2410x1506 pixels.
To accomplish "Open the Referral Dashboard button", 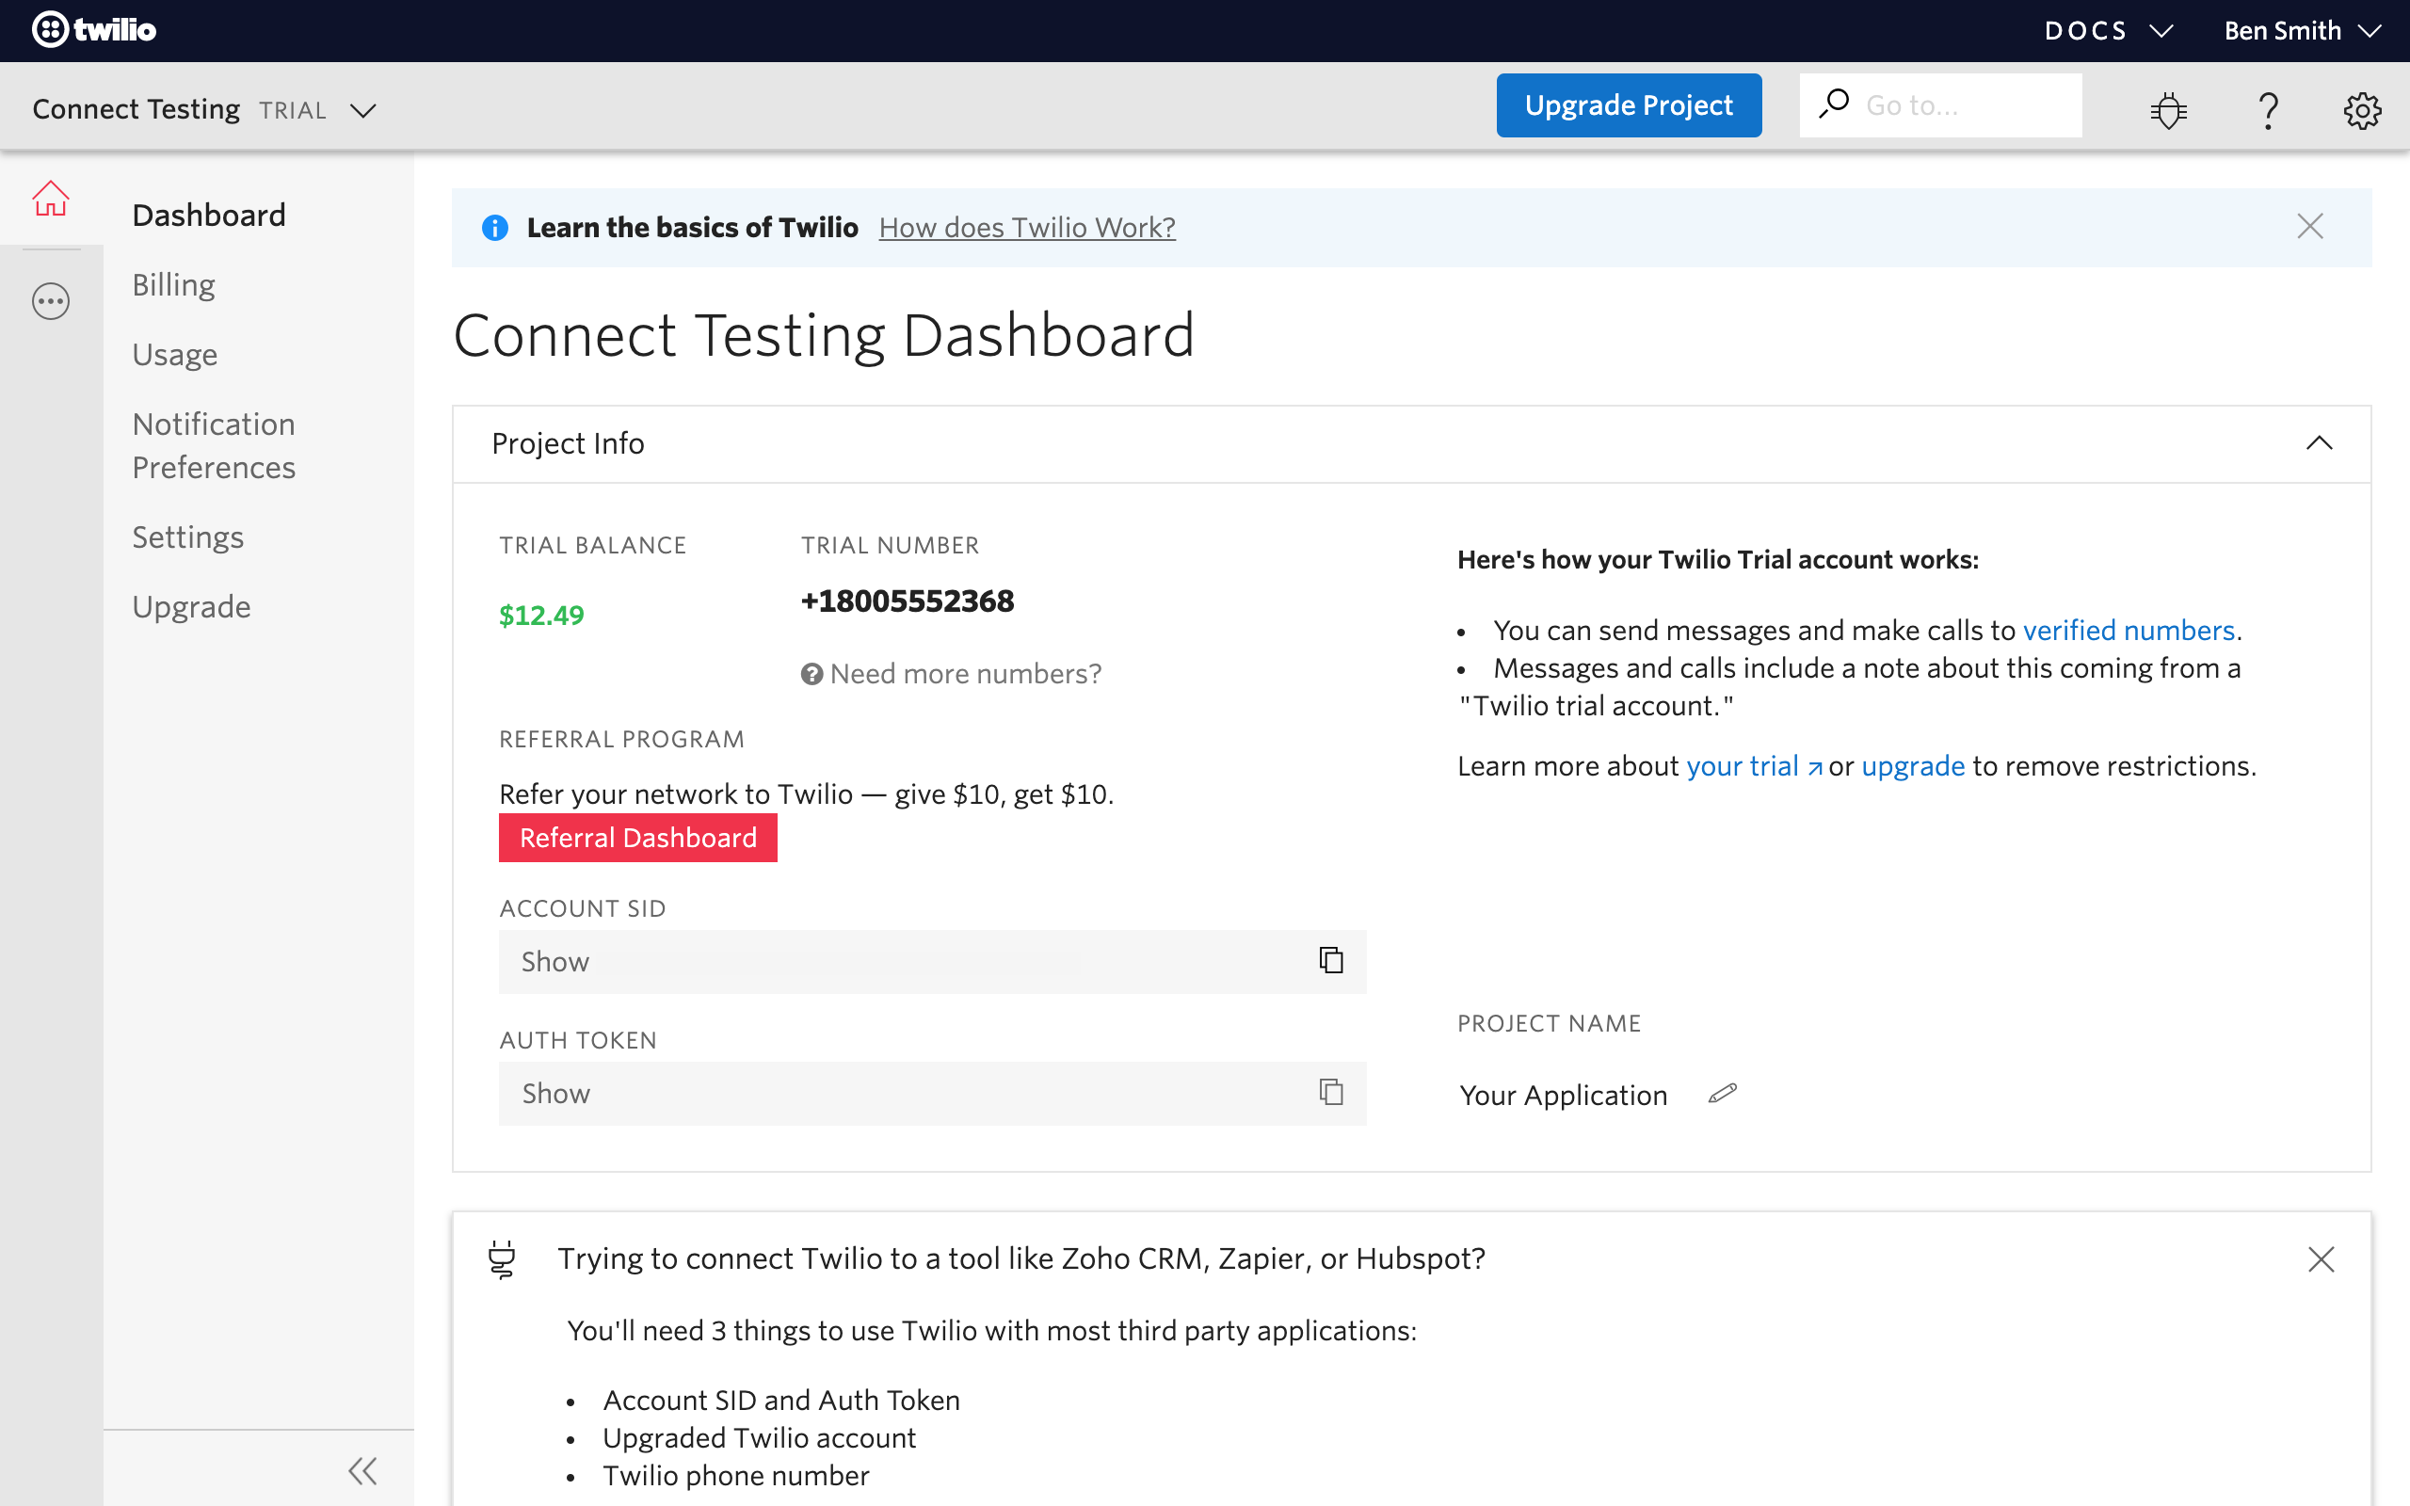I will 638,838.
